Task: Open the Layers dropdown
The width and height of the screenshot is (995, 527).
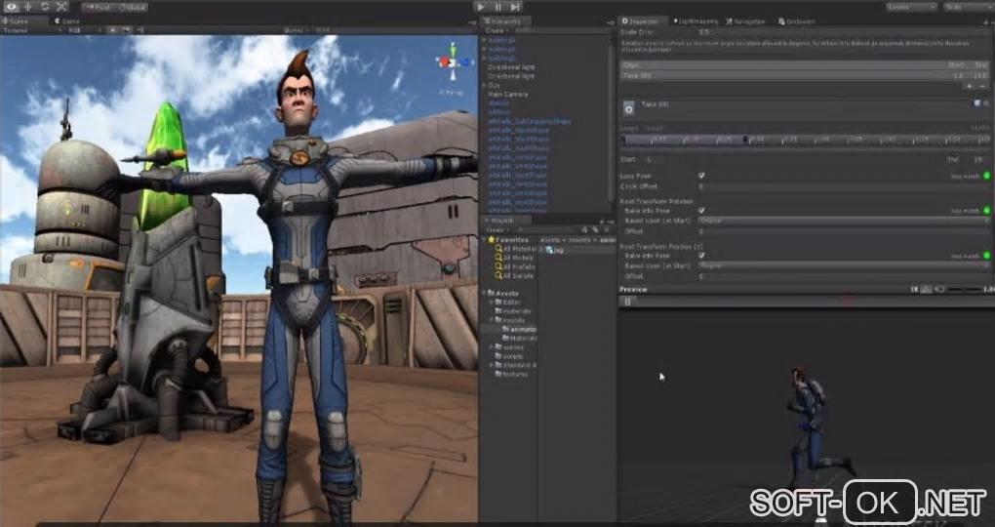Action: (x=912, y=7)
